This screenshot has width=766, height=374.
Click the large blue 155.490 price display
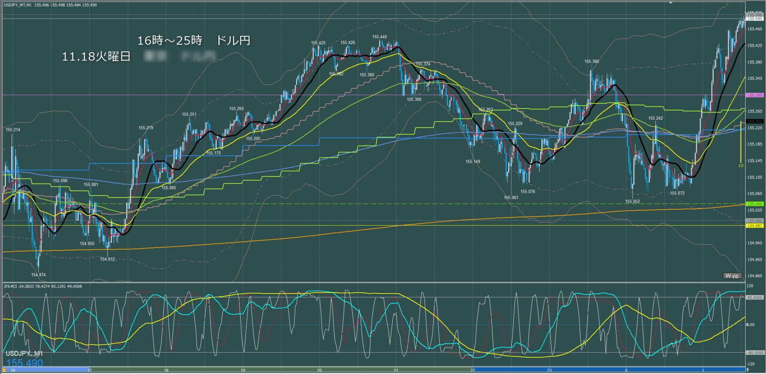25,363
